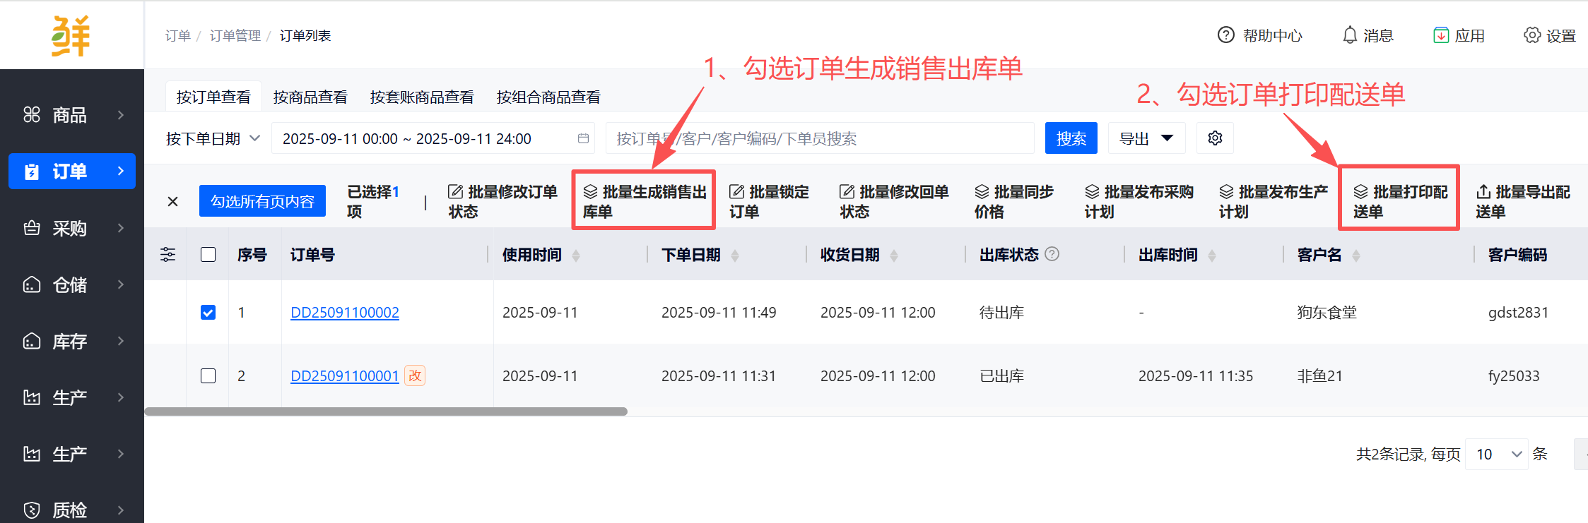Viewport: 1588px width, 523px height.
Task: Open 按下单日期 dropdown
Action: [213, 138]
